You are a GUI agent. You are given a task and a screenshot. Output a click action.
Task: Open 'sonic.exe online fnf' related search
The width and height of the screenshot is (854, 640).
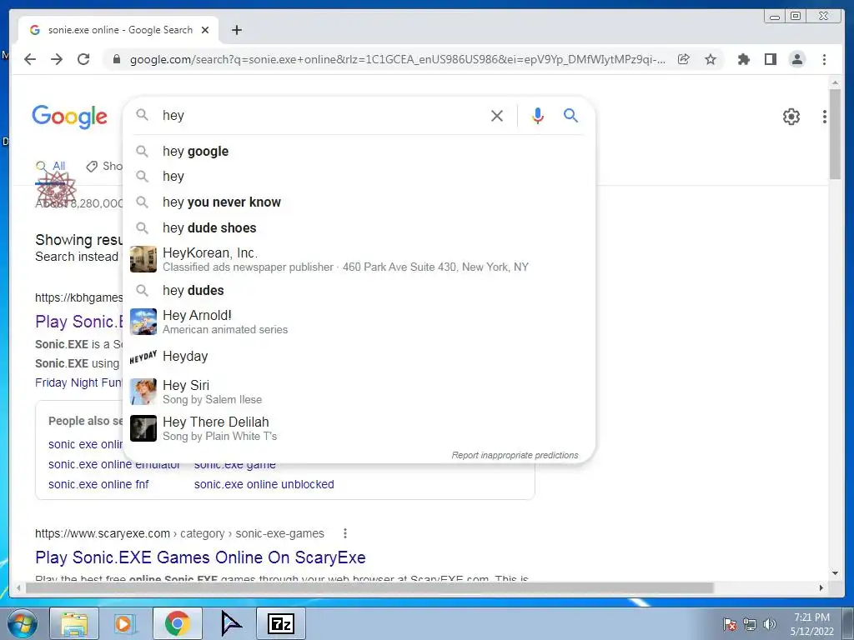[x=98, y=484]
